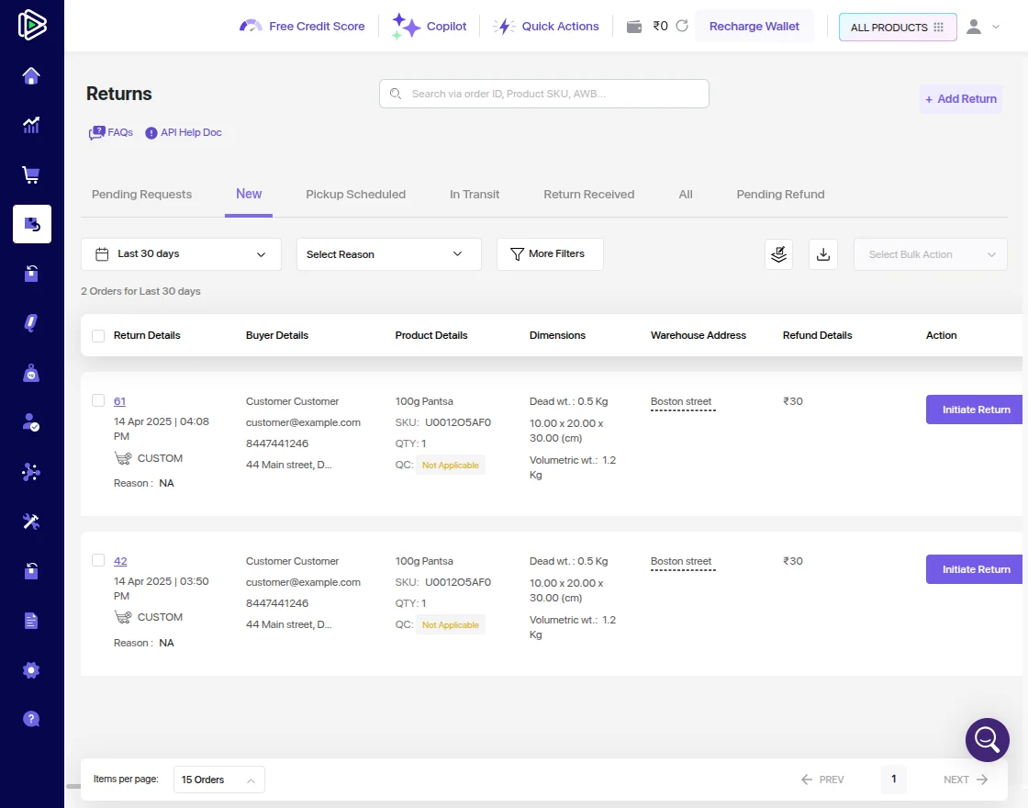The width and height of the screenshot is (1028, 808).
Task: Click the help question mark sidebar icon
Action: click(31, 719)
